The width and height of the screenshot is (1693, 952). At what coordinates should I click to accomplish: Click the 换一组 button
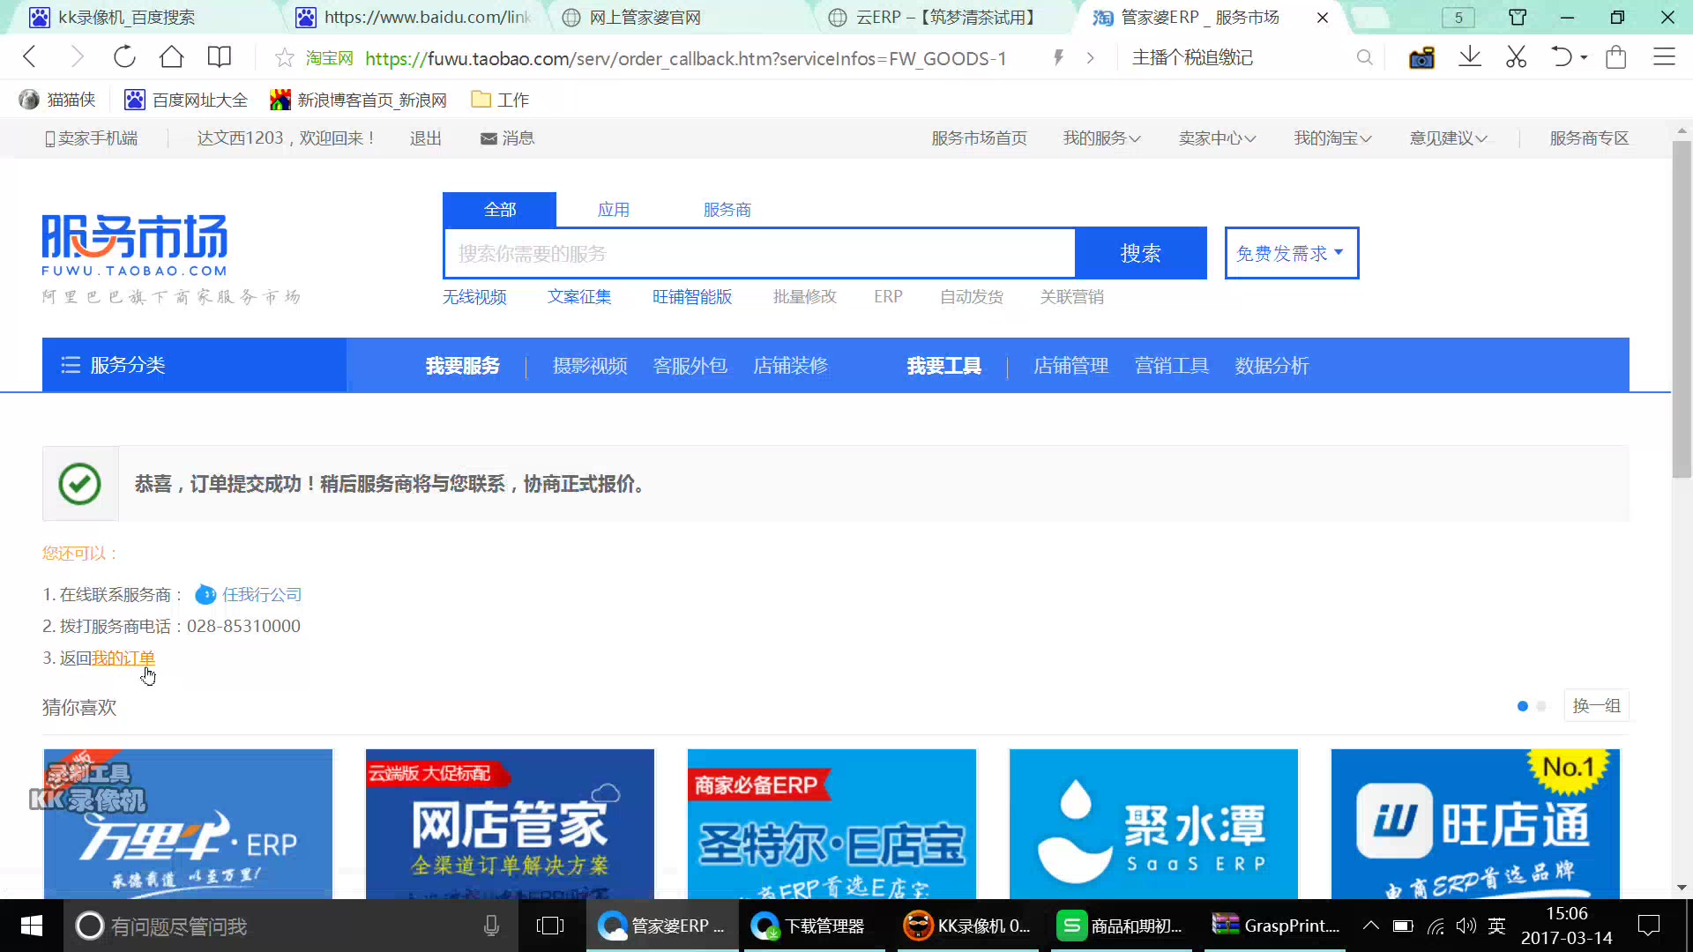click(1596, 706)
